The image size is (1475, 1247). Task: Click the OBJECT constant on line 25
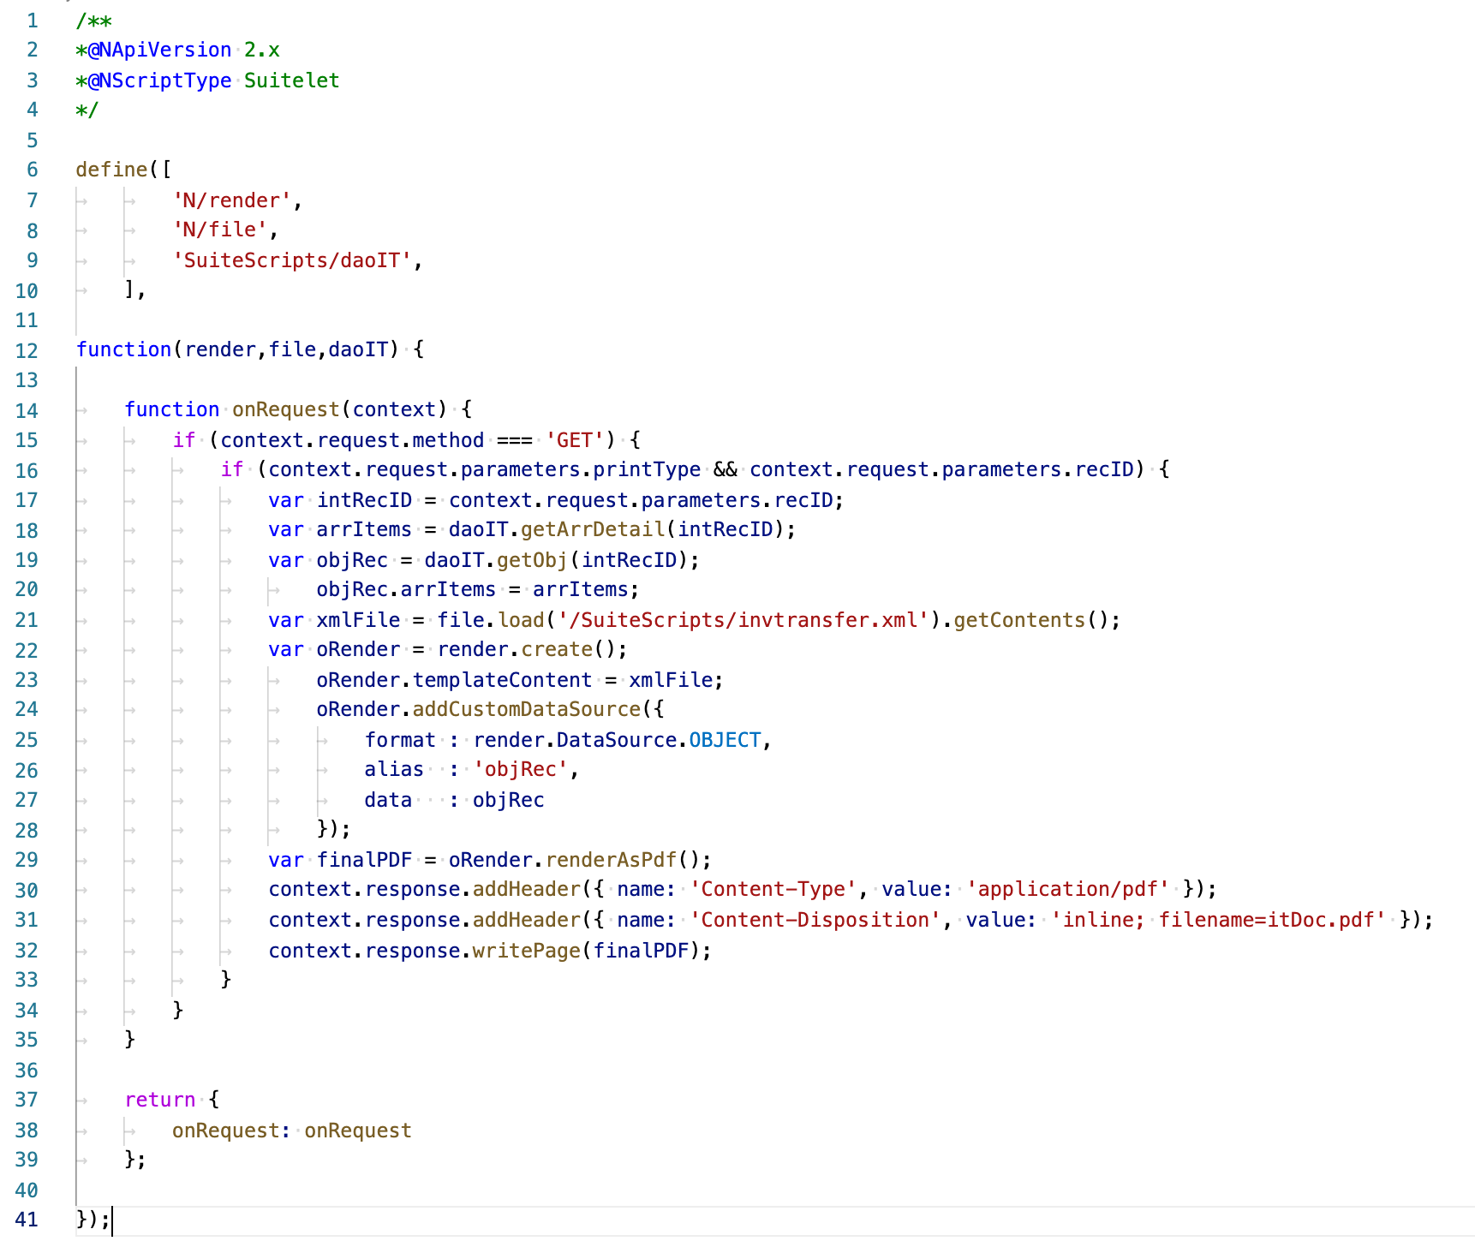pyautogui.click(x=725, y=740)
